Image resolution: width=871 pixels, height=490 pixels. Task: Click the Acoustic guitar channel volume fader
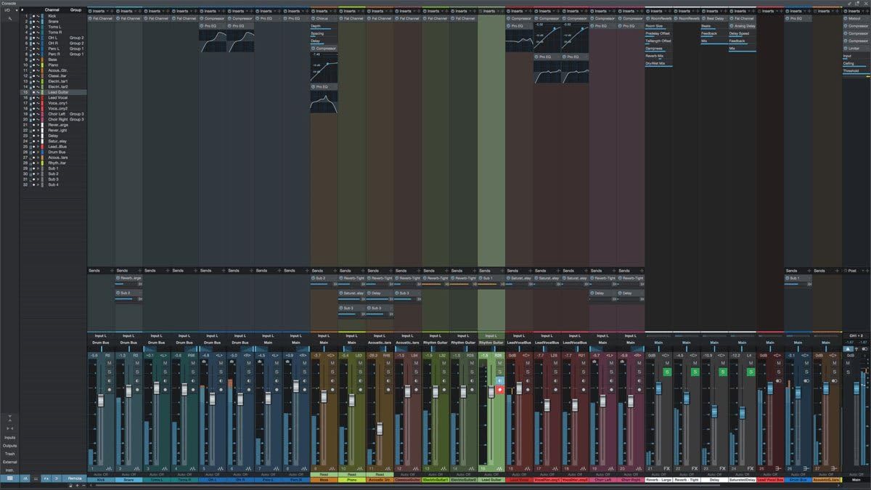tap(379, 428)
